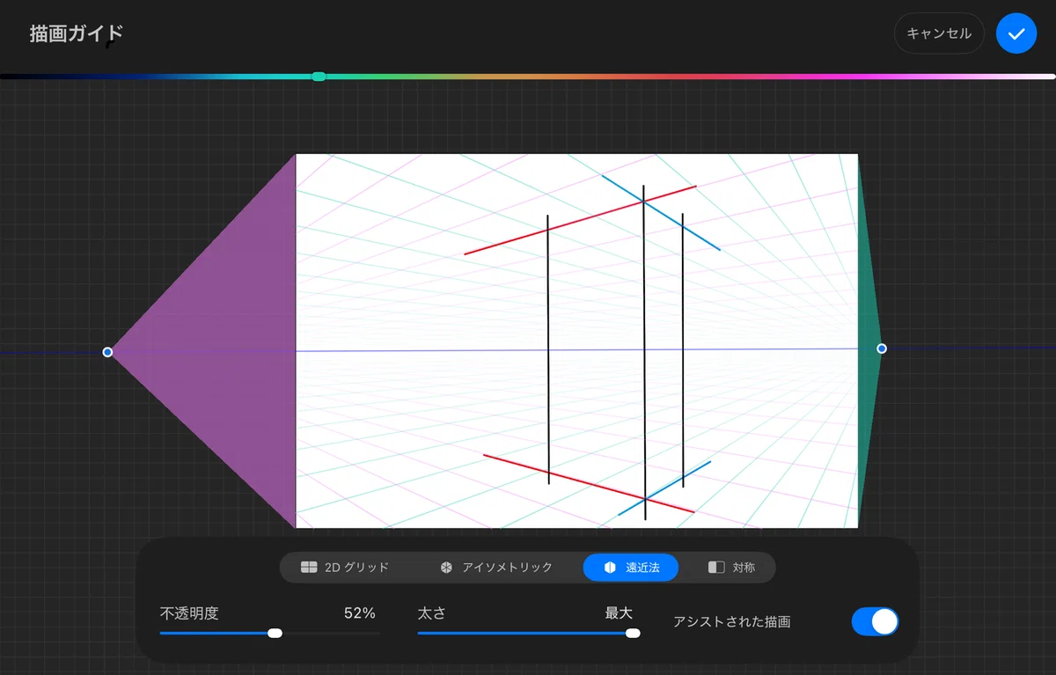Toggle the アシストされた描画 switch
This screenshot has height=675, width=1056.
[876, 621]
